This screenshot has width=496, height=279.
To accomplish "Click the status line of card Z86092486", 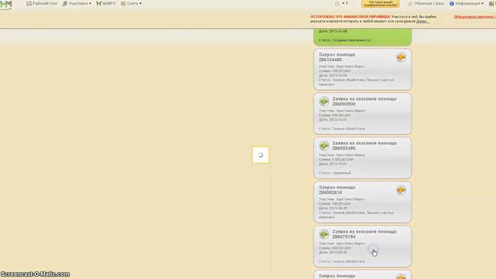I will [x=335, y=173].
